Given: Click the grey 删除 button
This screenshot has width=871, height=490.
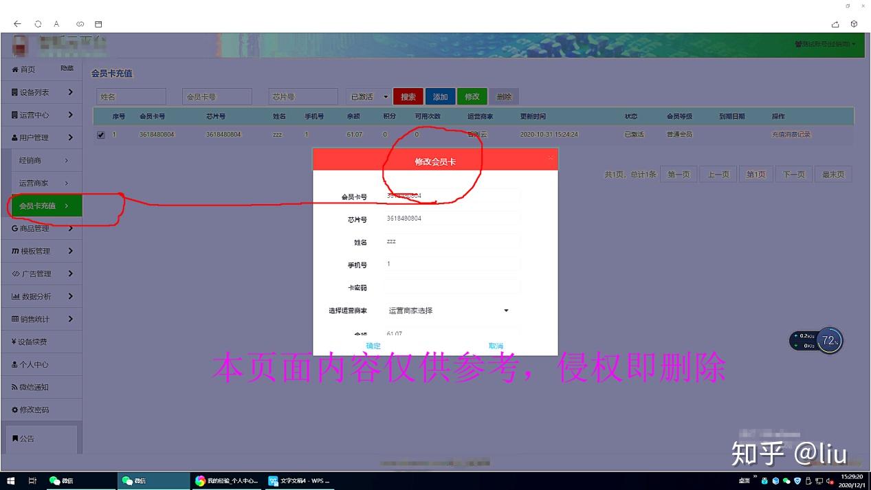Looking at the screenshot, I should 505,97.
